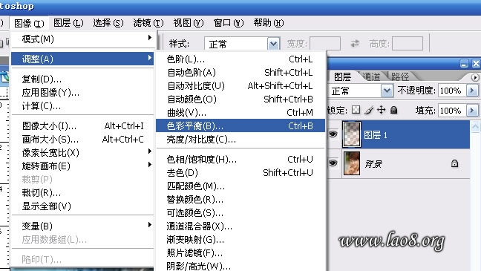Viewport: 481px width, 271px height.
Task: Switch to the 路径 tab
Action: click(400, 76)
